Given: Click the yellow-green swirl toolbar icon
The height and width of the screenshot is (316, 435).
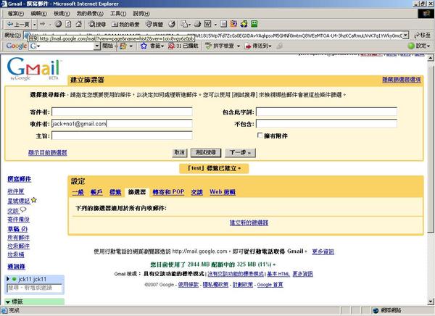Looking at the screenshot, I should [x=244, y=24].
